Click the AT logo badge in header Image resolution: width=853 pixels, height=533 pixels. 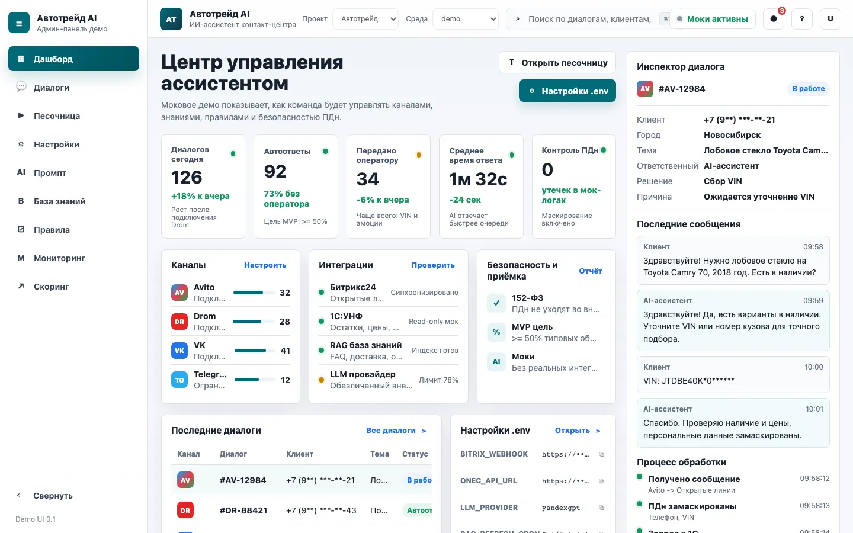[171, 19]
